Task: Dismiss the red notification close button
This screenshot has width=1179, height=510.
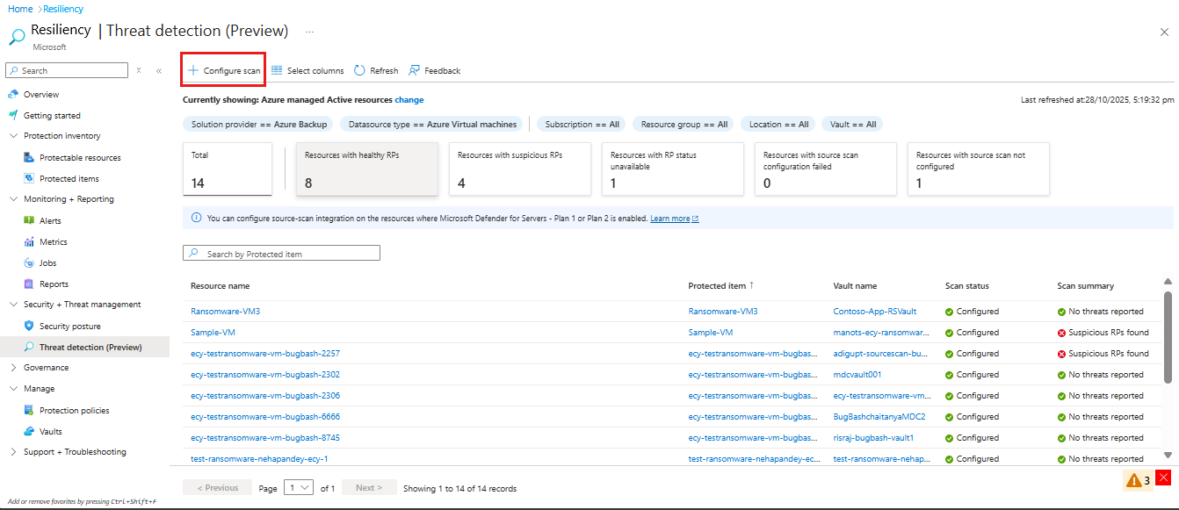Action: (1163, 478)
